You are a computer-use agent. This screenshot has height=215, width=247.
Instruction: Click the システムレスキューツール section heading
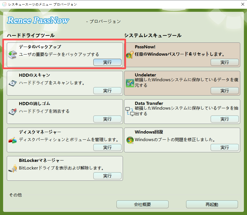click(153, 35)
